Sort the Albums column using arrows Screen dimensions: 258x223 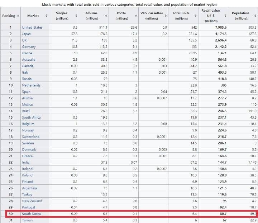pyautogui.click(x=106, y=16)
